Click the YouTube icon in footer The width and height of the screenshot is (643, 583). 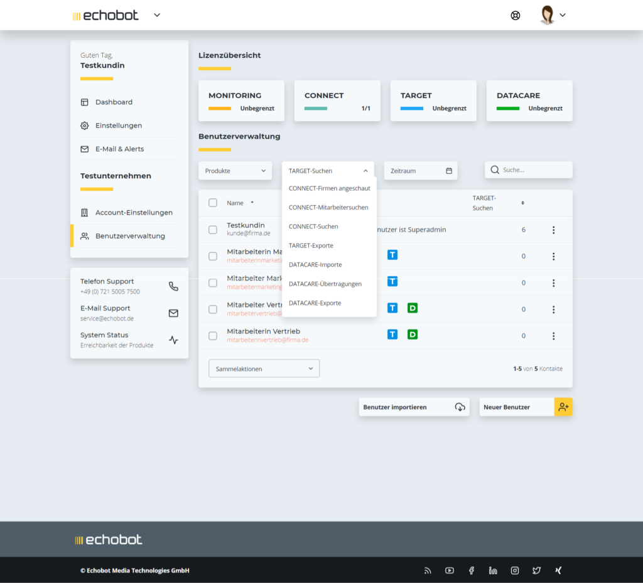[x=450, y=570]
